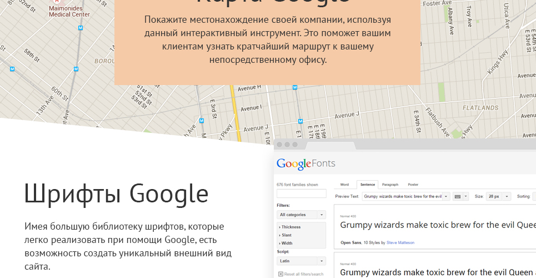This screenshot has height=278, width=536.
Task: Click the second Grumpy wizards preview card
Action: (435, 265)
